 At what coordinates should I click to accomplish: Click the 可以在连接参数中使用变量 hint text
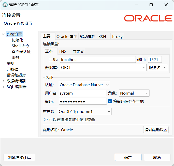(x=72, y=120)
